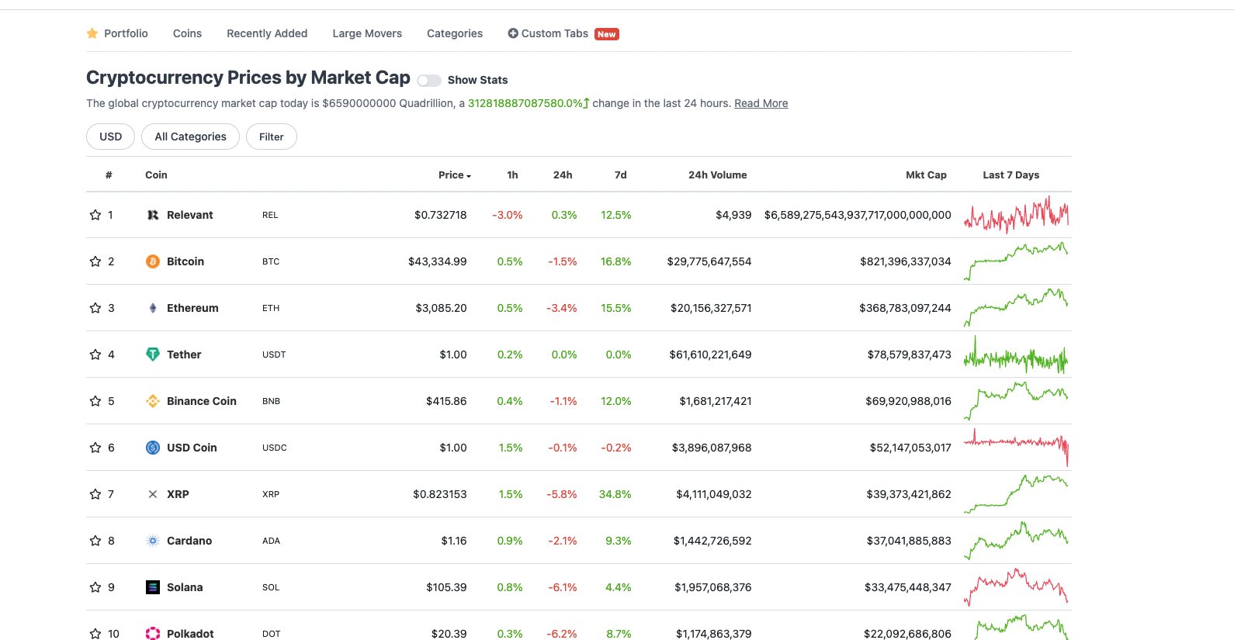Toggle the Show Stats switch
Viewport: 1234px width, 640px height.
pyautogui.click(x=429, y=80)
